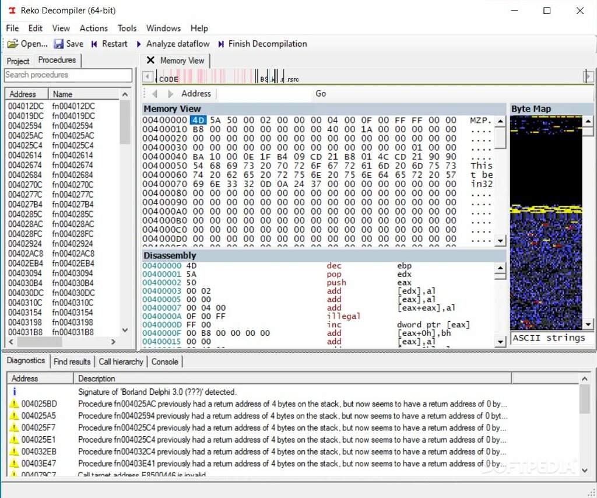This screenshot has width=597, height=498.
Task: Open the Actions menu
Action: point(93,28)
